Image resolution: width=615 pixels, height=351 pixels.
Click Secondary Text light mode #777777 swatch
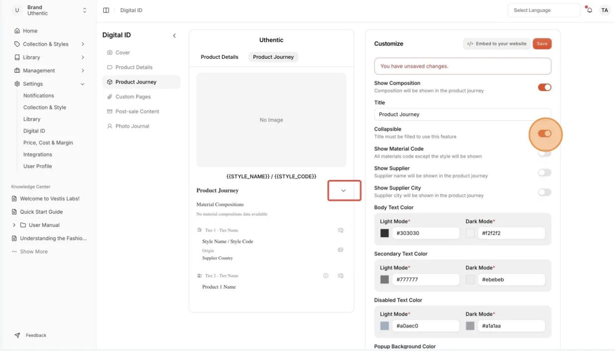384,279
